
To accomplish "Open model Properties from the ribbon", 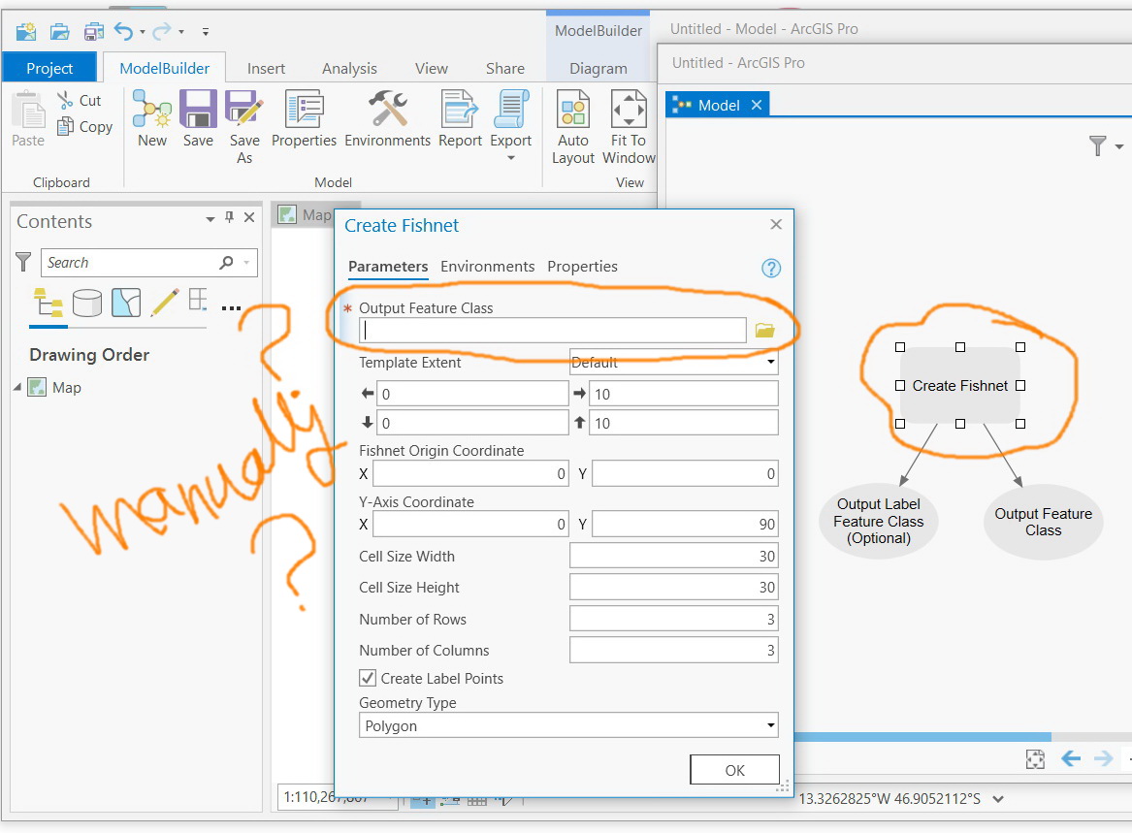I will point(304,120).
